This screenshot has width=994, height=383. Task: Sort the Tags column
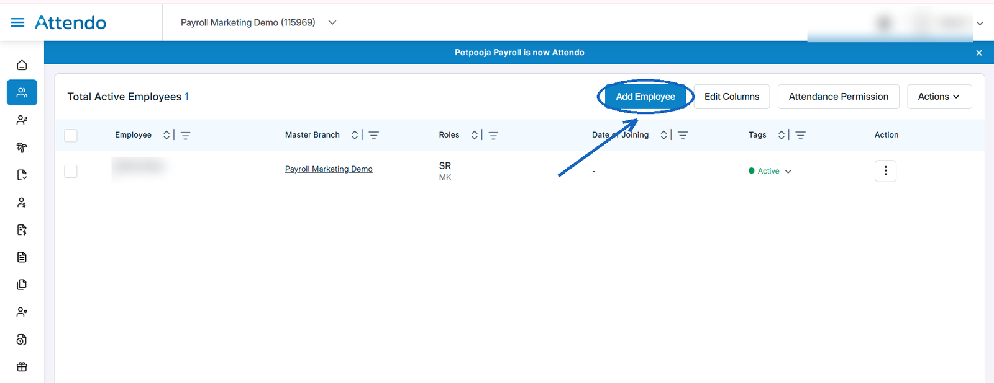782,135
